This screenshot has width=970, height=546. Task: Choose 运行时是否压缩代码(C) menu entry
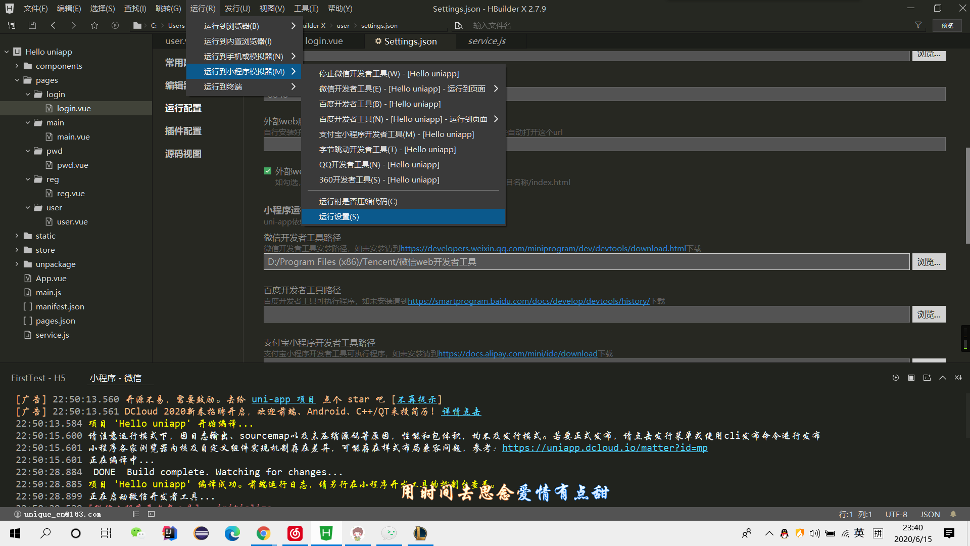click(x=403, y=201)
